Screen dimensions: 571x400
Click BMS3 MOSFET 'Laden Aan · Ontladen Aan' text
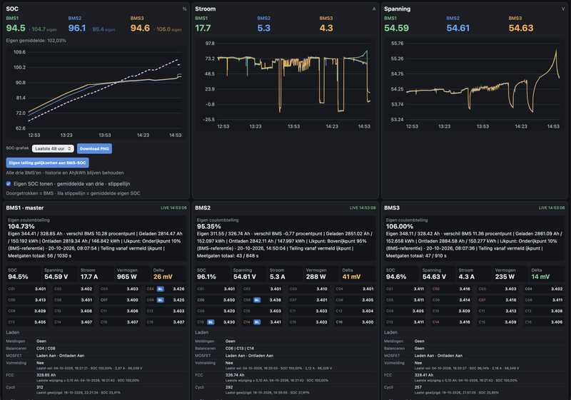pyautogui.click(x=438, y=356)
